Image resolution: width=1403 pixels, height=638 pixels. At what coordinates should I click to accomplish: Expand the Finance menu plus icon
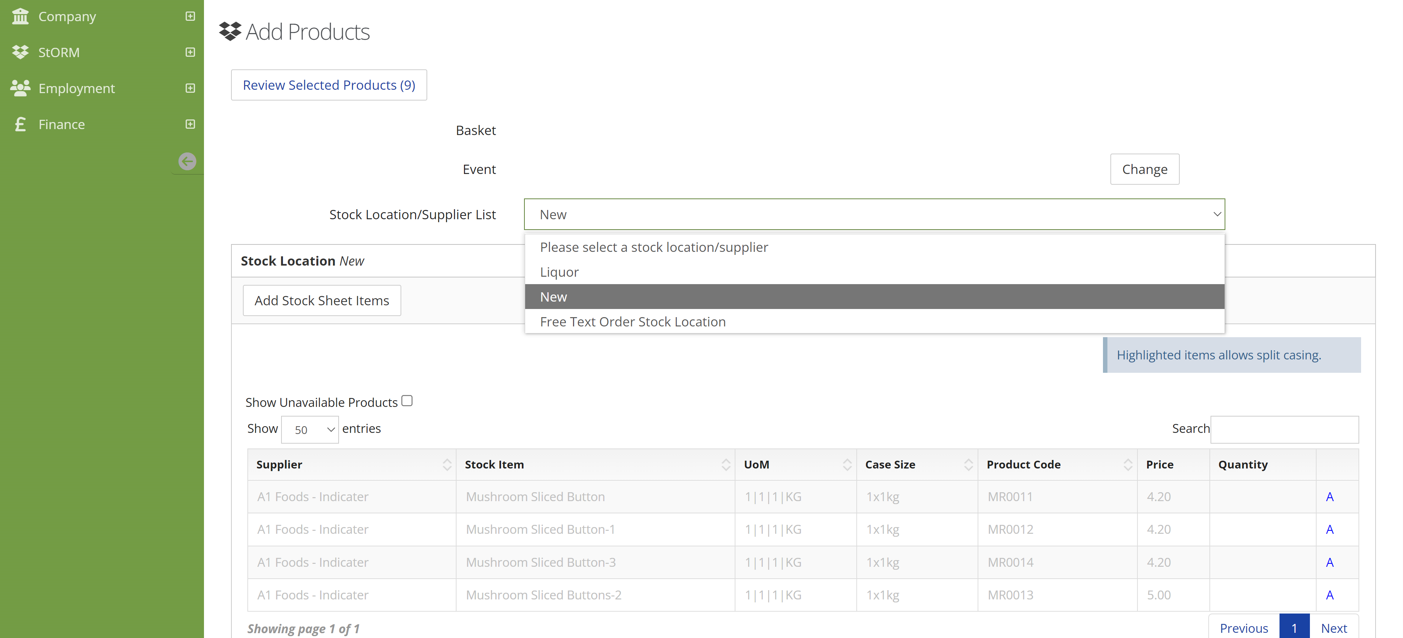[x=190, y=124]
